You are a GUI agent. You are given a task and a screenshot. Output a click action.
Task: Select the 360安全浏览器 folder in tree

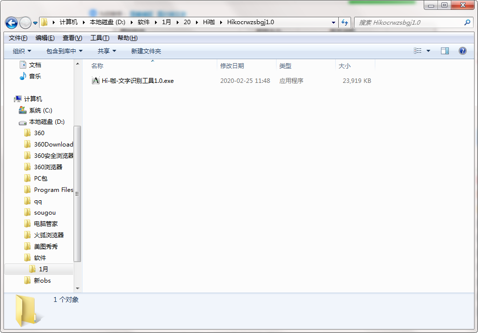click(53, 156)
